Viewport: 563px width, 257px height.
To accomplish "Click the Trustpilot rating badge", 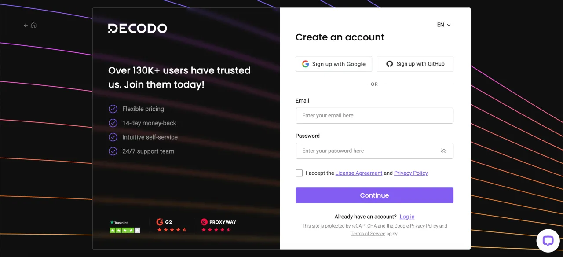I will click(124, 226).
